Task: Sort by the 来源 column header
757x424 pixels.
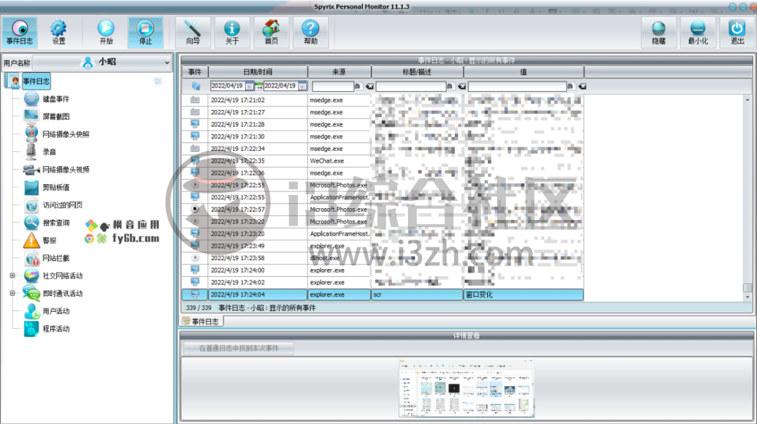Action: point(339,72)
